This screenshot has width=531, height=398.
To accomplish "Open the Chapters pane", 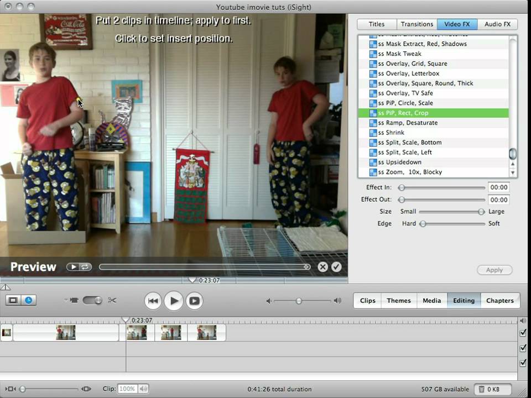I will (500, 301).
